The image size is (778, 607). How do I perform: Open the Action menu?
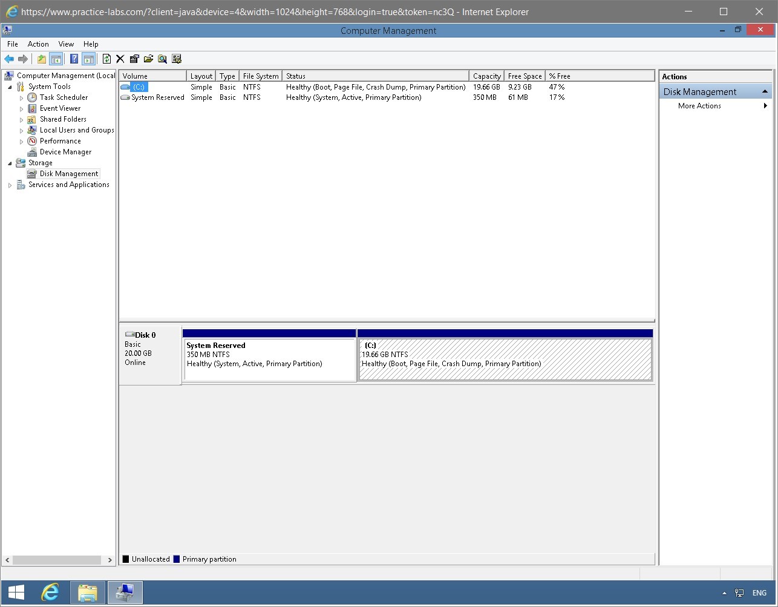[38, 44]
